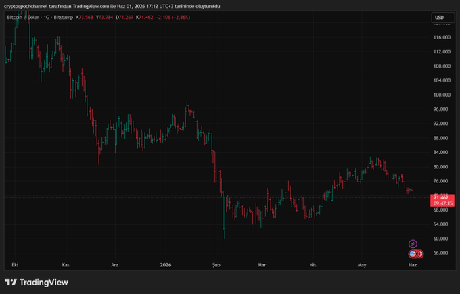Screen dimensions: 460x294
Task: Click the May month label on time axis
Action: [362, 265]
